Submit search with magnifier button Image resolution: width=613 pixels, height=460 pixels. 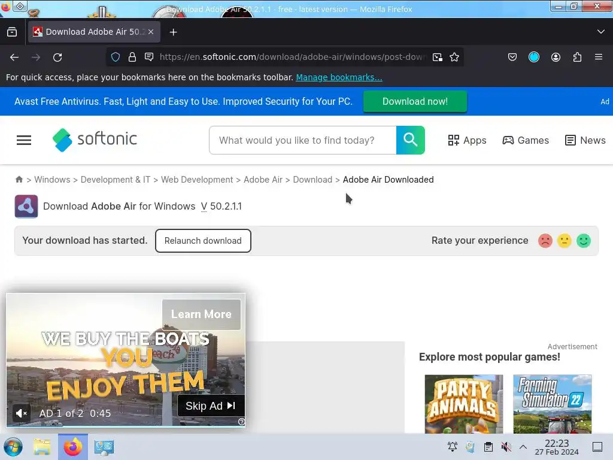[x=411, y=140]
